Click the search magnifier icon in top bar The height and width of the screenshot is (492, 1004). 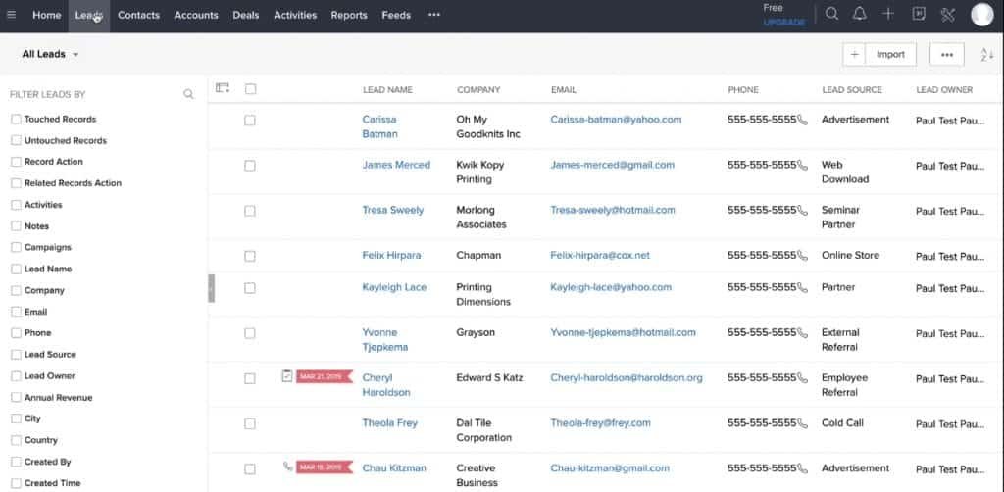point(831,14)
